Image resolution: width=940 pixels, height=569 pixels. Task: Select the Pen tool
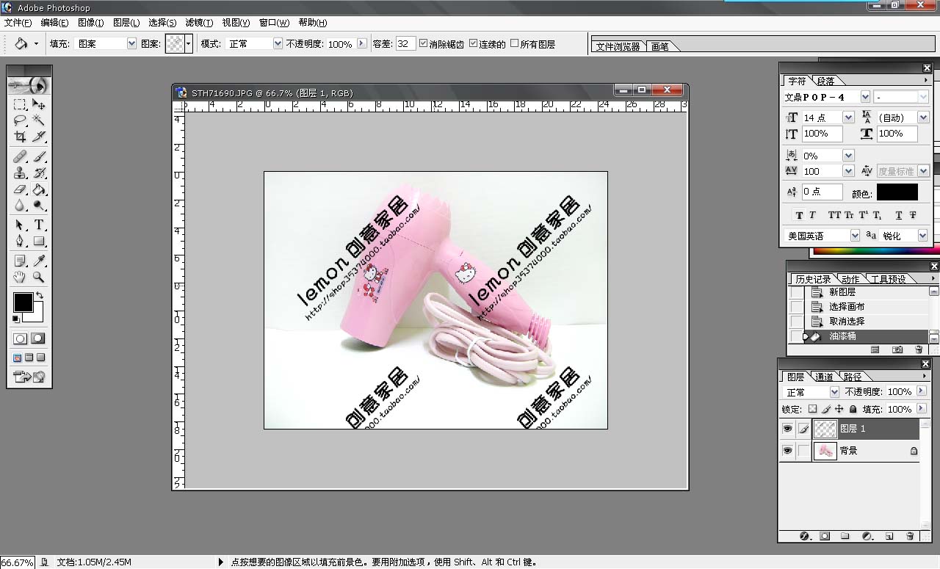tap(20, 241)
